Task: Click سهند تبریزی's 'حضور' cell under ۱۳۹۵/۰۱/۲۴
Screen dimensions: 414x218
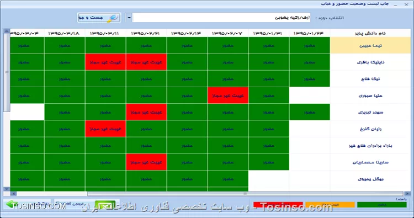Action: pyautogui.click(x=310, y=112)
